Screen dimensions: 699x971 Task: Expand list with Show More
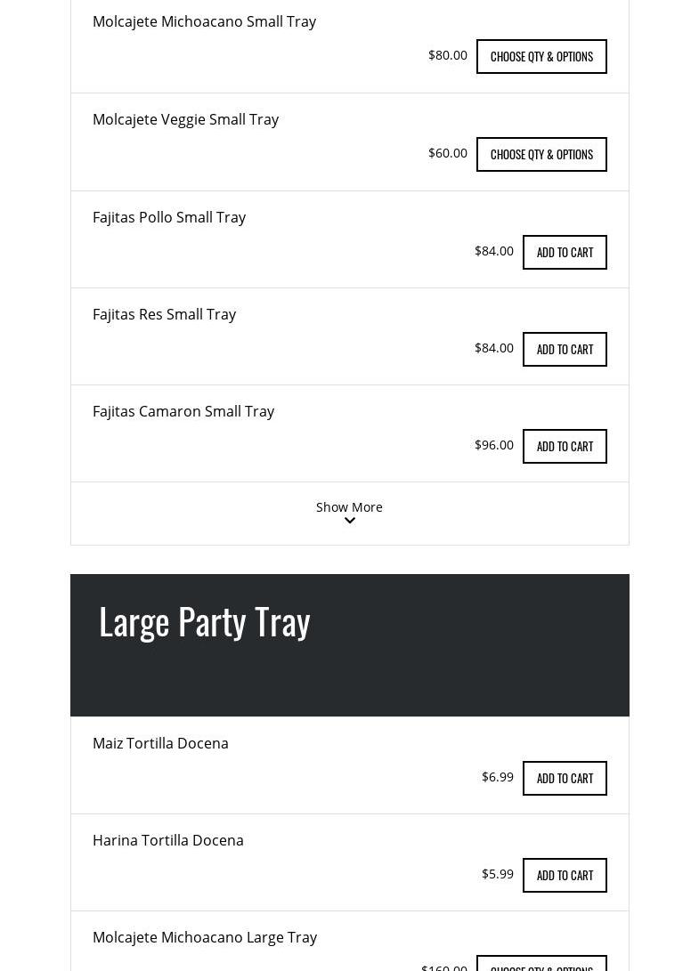click(349, 507)
